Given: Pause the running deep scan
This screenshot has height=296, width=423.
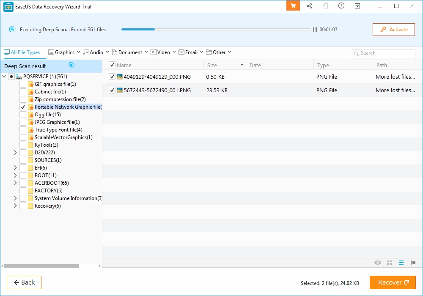Looking at the screenshot, I should (315, 29).
